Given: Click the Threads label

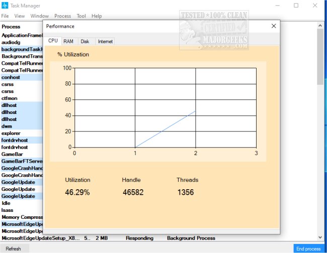Looking at the screenshot, I should (x=187, y=180).
